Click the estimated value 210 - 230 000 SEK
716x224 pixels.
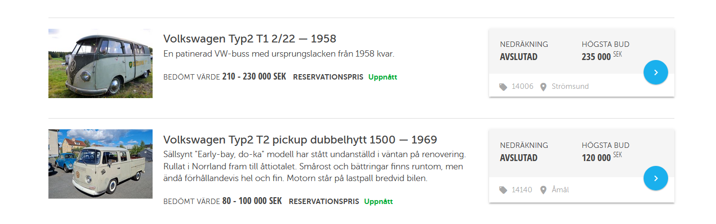tap(254, 77)
